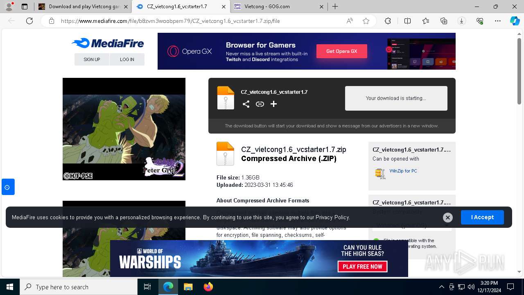Click the Opera GX banner advertisement
This screenshot has height=295, width=524.
click(307, 51)
